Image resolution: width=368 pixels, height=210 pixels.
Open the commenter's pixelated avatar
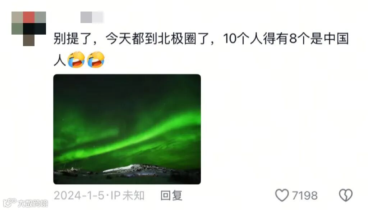click(x=29, y=29)
